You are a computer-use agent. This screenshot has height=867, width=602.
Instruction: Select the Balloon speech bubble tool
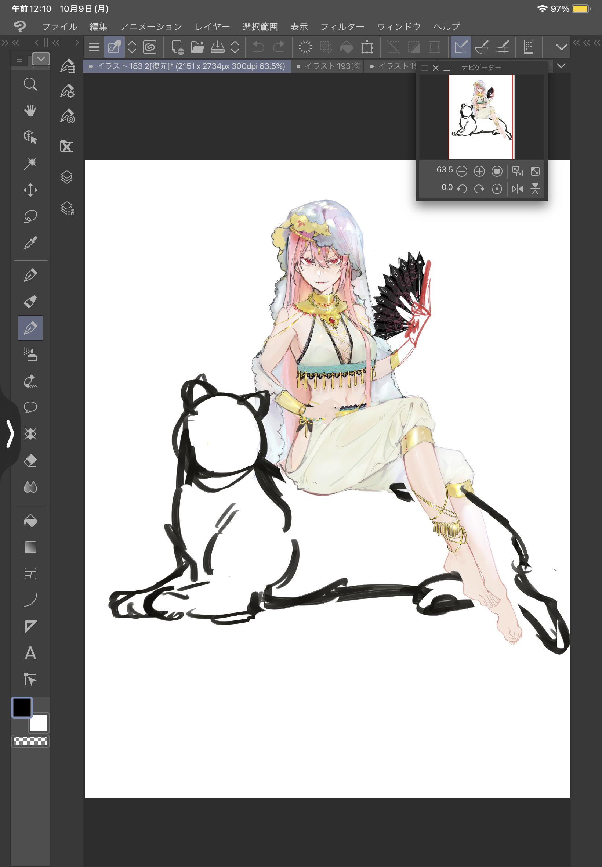tap(30, 408)
